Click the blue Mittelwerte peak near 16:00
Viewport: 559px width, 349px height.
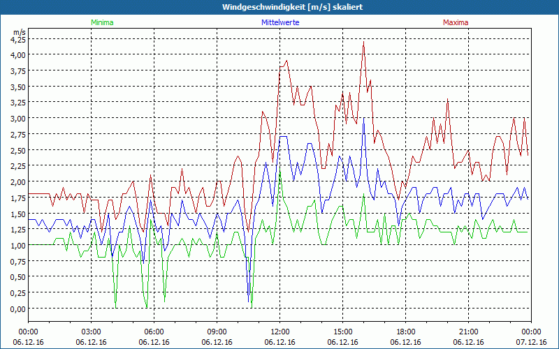pos(363,118)
